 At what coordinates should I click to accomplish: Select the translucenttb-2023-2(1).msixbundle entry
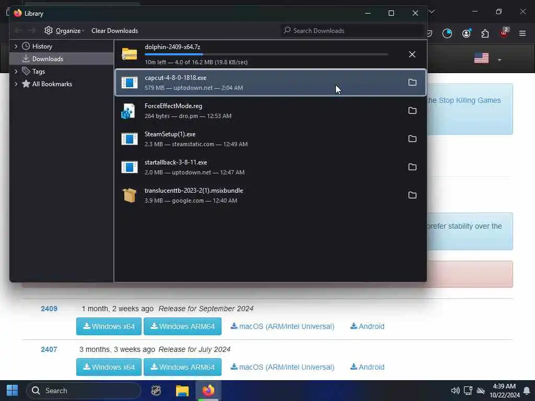point(271,195)
